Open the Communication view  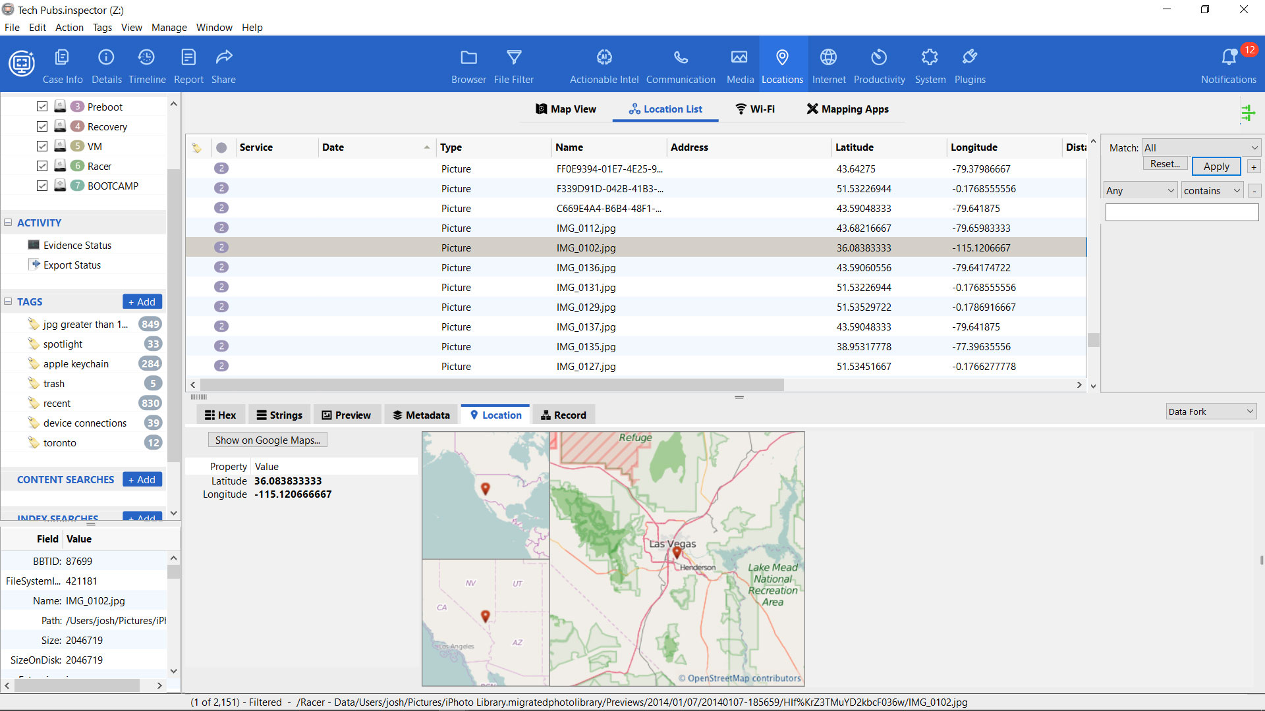pos(681,64)
